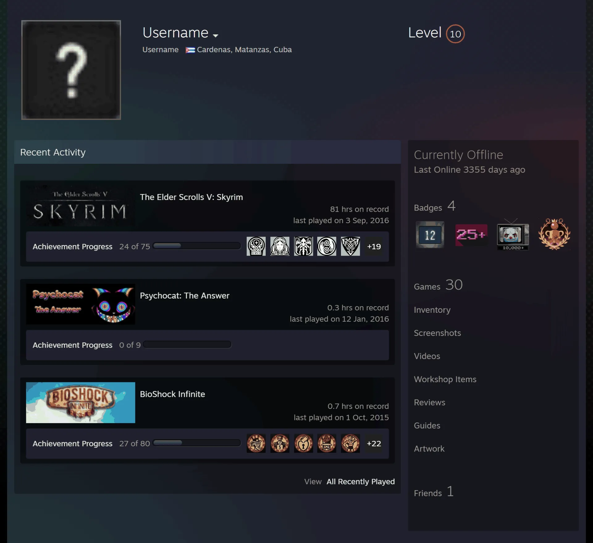This screenshot has height=543, width=593.
Task: Open the BioShock Infinite banner image
Action: pyautogui.click(x=81, y=403)
